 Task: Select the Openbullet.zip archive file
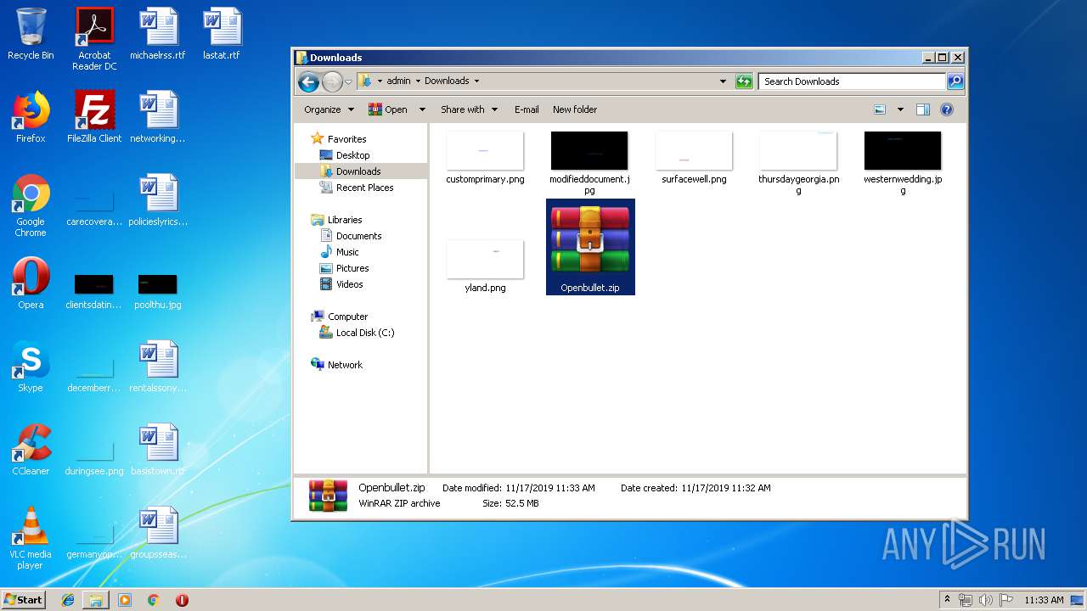(x=590, y=247)
